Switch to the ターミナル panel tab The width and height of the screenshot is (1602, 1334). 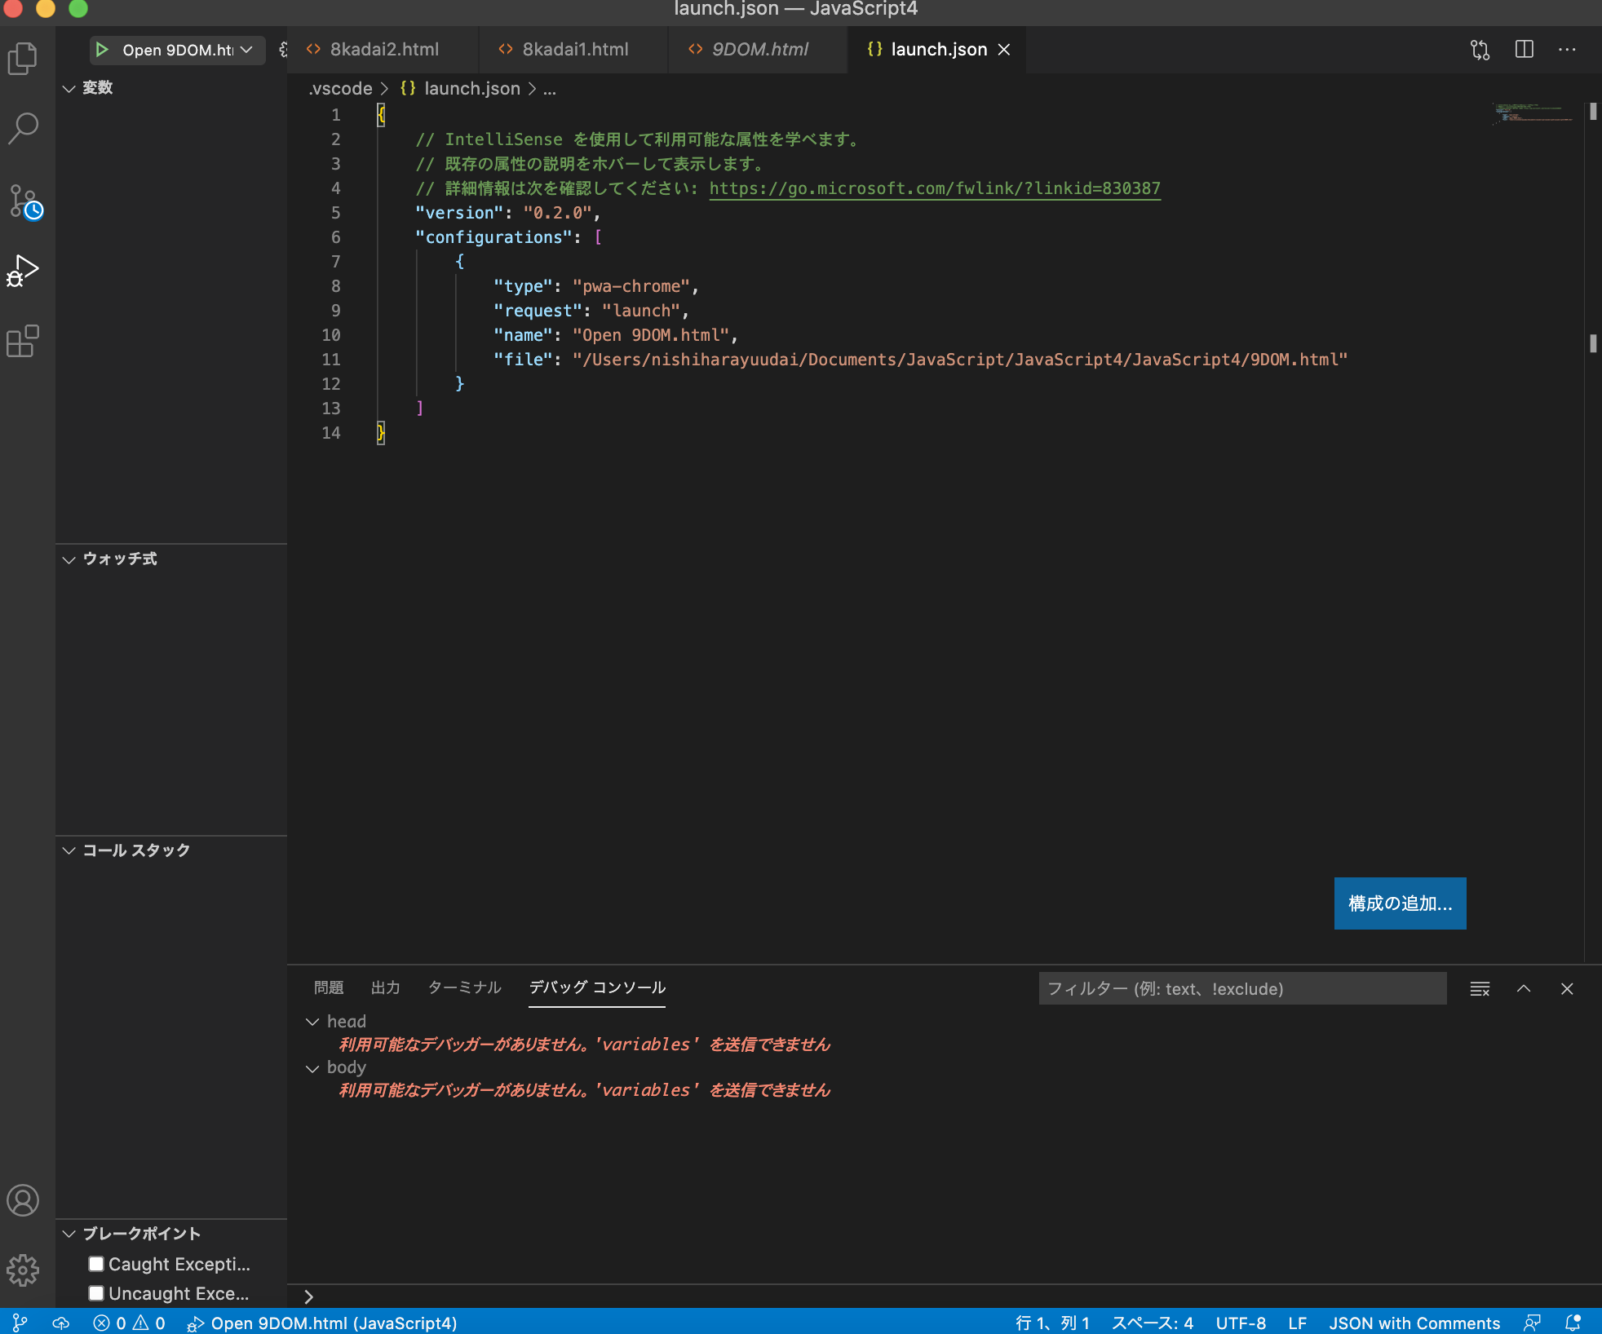point(464,987)
